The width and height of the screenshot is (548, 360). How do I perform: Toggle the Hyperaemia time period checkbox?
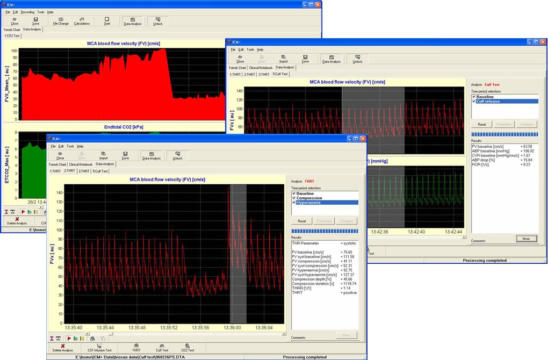click(294, 203)
